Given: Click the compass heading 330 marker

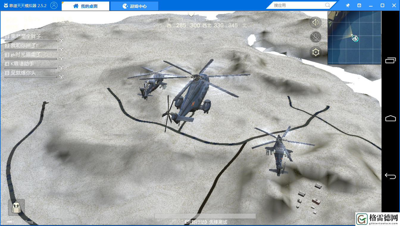Looking at the screenshot, I should (x=218, y=26).
